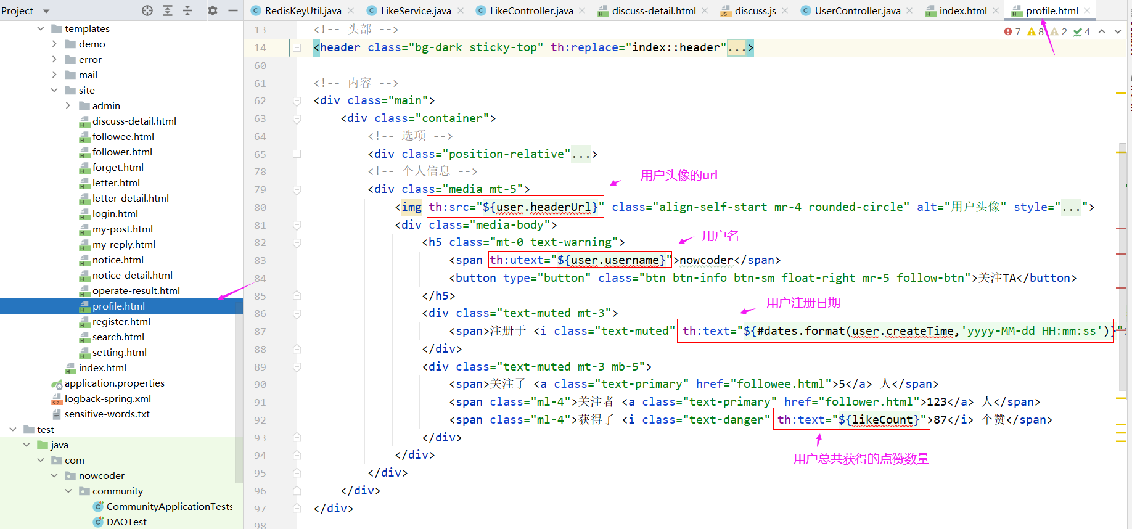
Task: Collapse the java folder under test
Action: tap(27, 445)
